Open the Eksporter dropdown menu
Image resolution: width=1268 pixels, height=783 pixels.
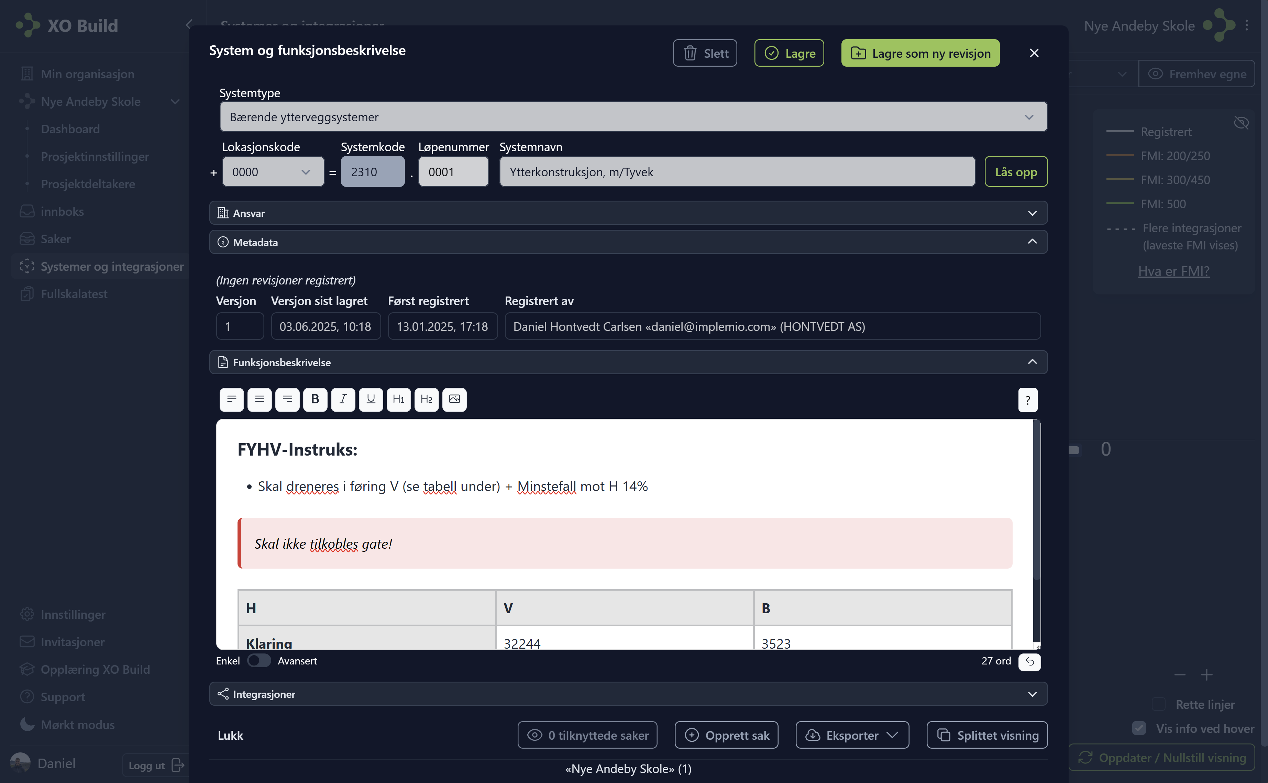tap(852, 735)
